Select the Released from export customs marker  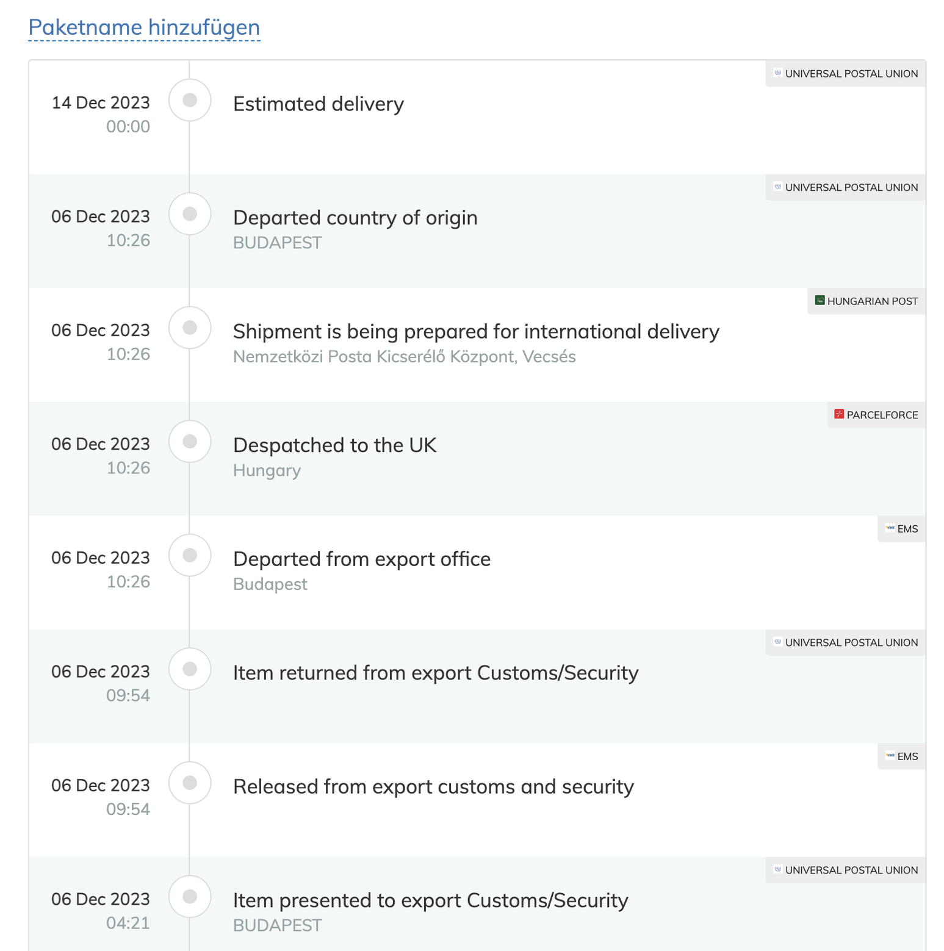(x=190, y=783)
